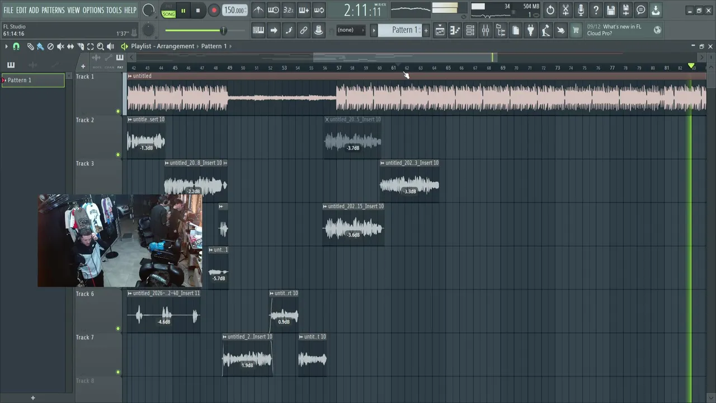
Task: Open the audio editor scissors icon
Action: pyautogui.click(x=566, y=10)
